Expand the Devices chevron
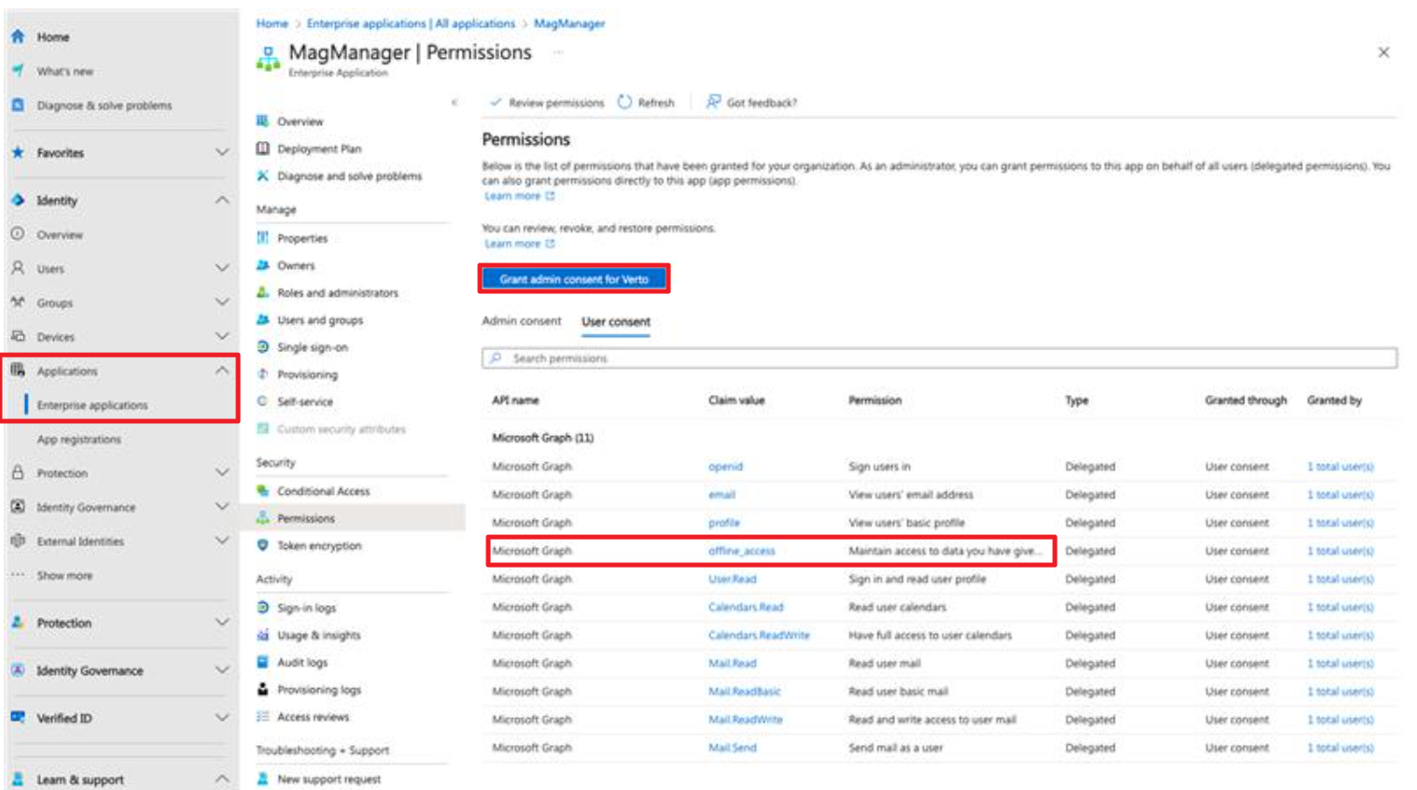1417x790 pixels. pyautogui.click(x=222, y=336)
